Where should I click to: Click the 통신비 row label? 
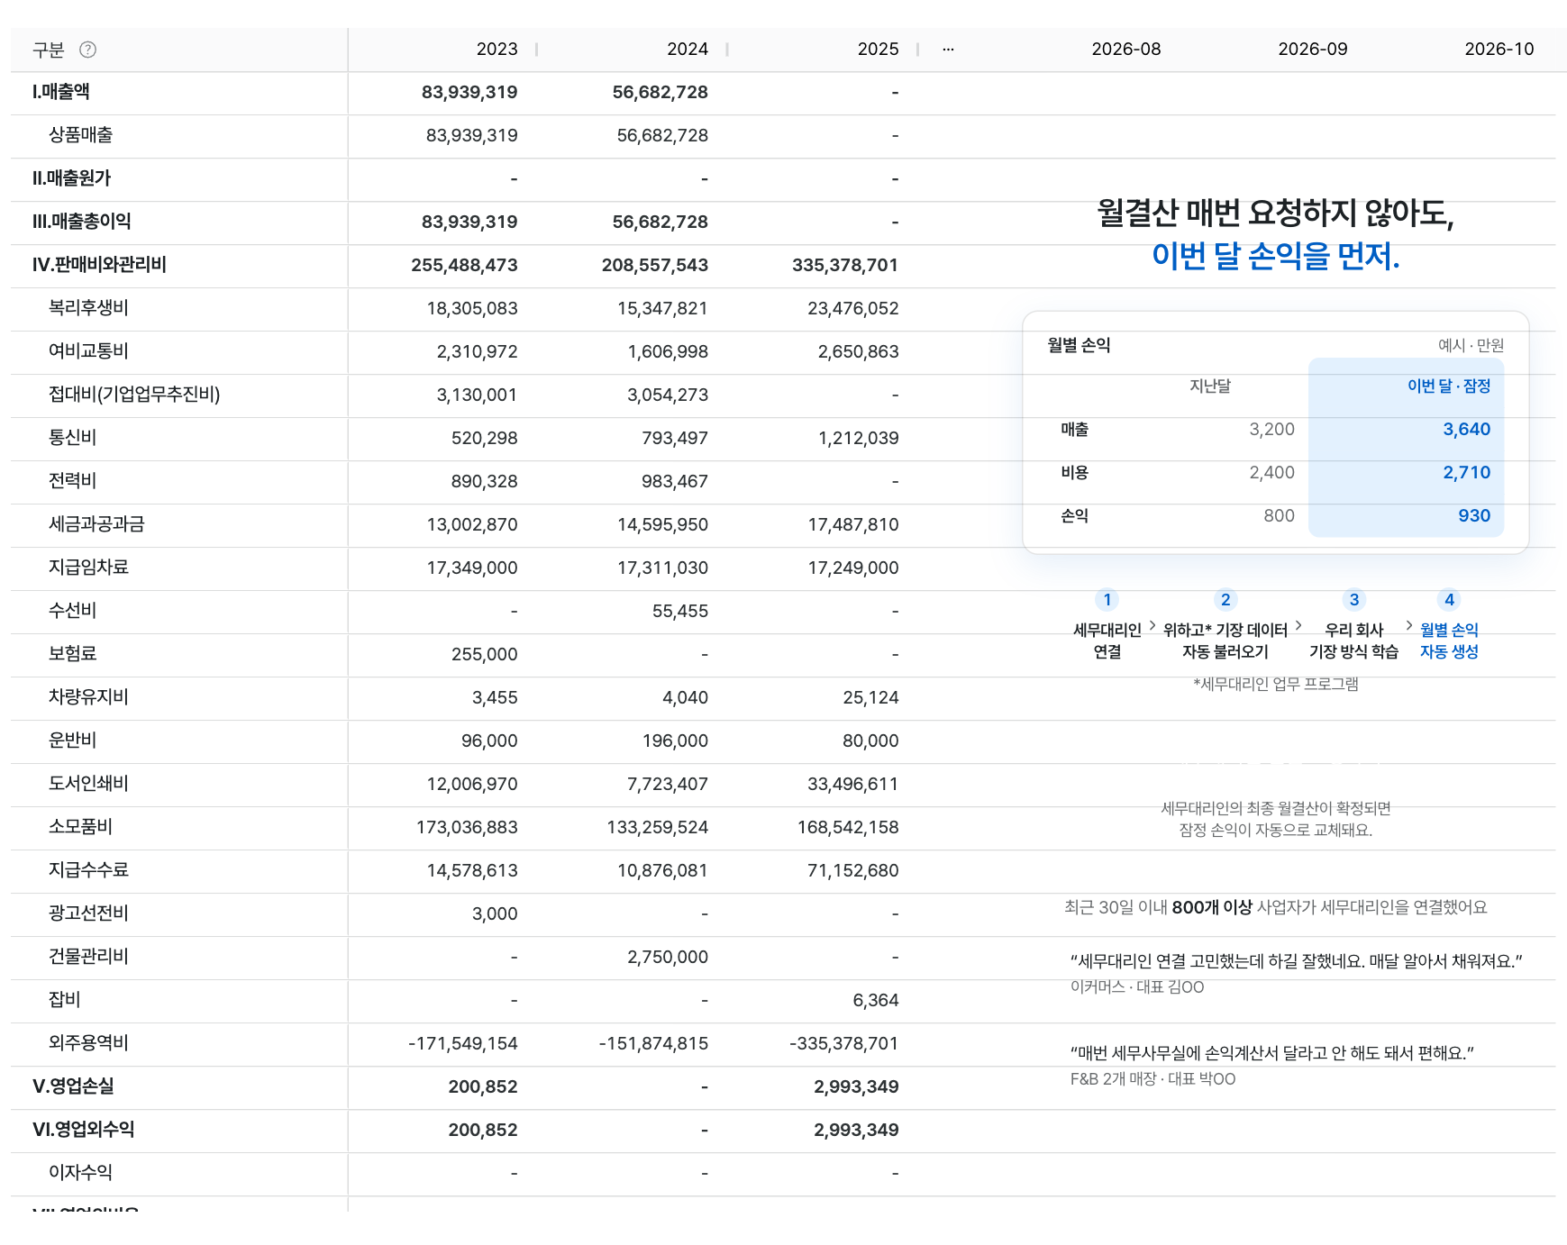coord(72,438)
